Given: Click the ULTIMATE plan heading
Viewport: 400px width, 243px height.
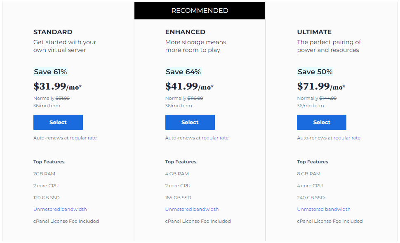Looking at the screenshot, I should (314, 32).
